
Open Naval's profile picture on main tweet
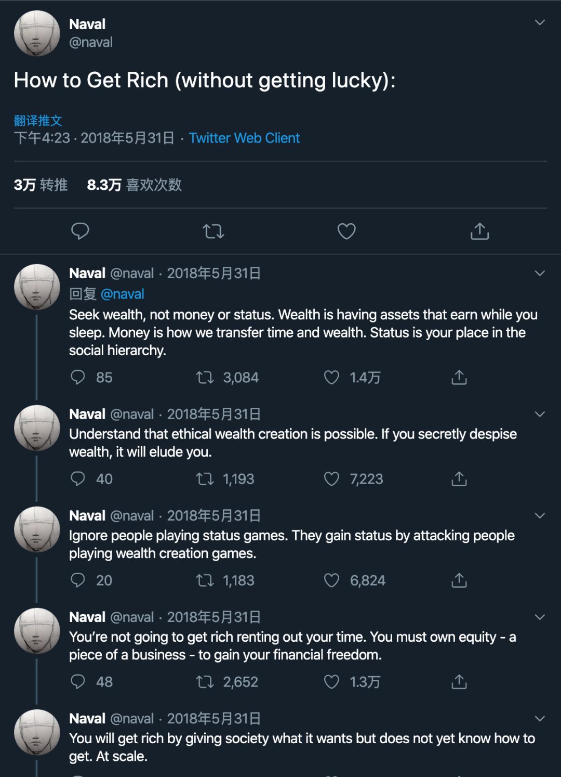[x=37, y=33]
